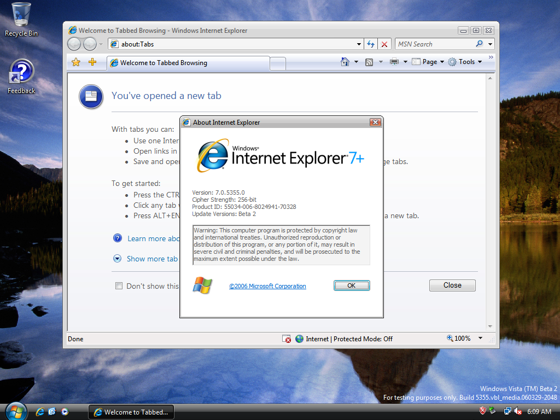This screenshot has width=560, height=420.
Task: Expand the Show more tab shortcuts arrow
Action: click(117, 259)
